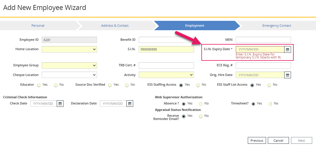Select Yes for Absence authorization
Image resolution: width=316 pixels, height=147 pixels.
click(184, 104)
